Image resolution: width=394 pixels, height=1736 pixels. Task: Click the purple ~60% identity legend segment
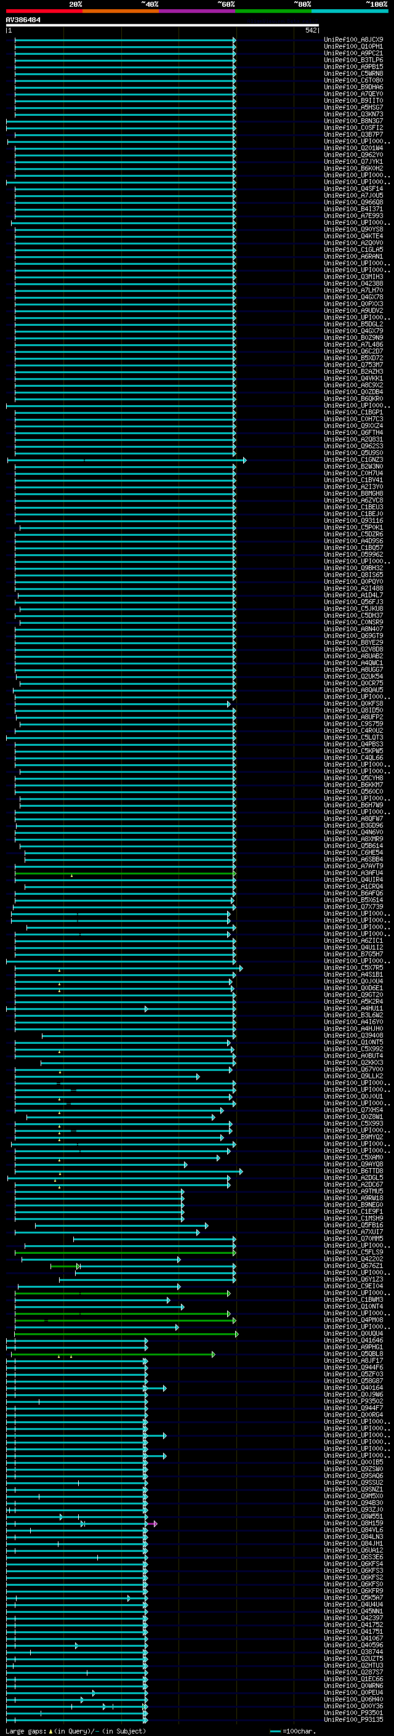pyautogui.click(x=198, y=12)
